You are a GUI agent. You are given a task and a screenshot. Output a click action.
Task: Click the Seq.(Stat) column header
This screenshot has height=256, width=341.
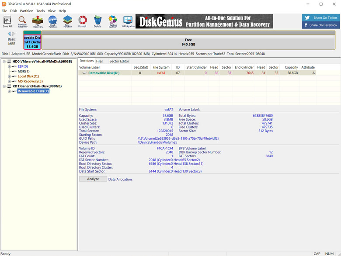pos(141,67)
